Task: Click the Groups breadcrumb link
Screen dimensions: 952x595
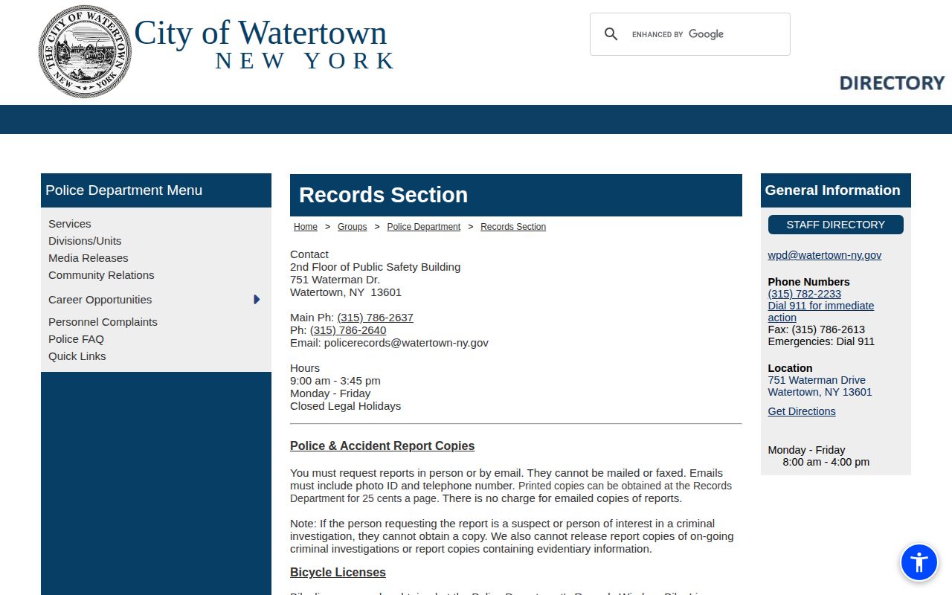Action: point(352,227)
